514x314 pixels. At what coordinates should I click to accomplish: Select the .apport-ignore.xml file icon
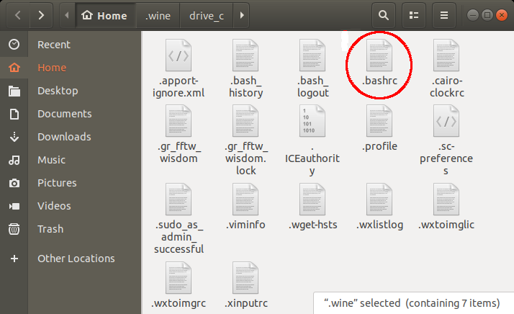click(x=179, y=55)
